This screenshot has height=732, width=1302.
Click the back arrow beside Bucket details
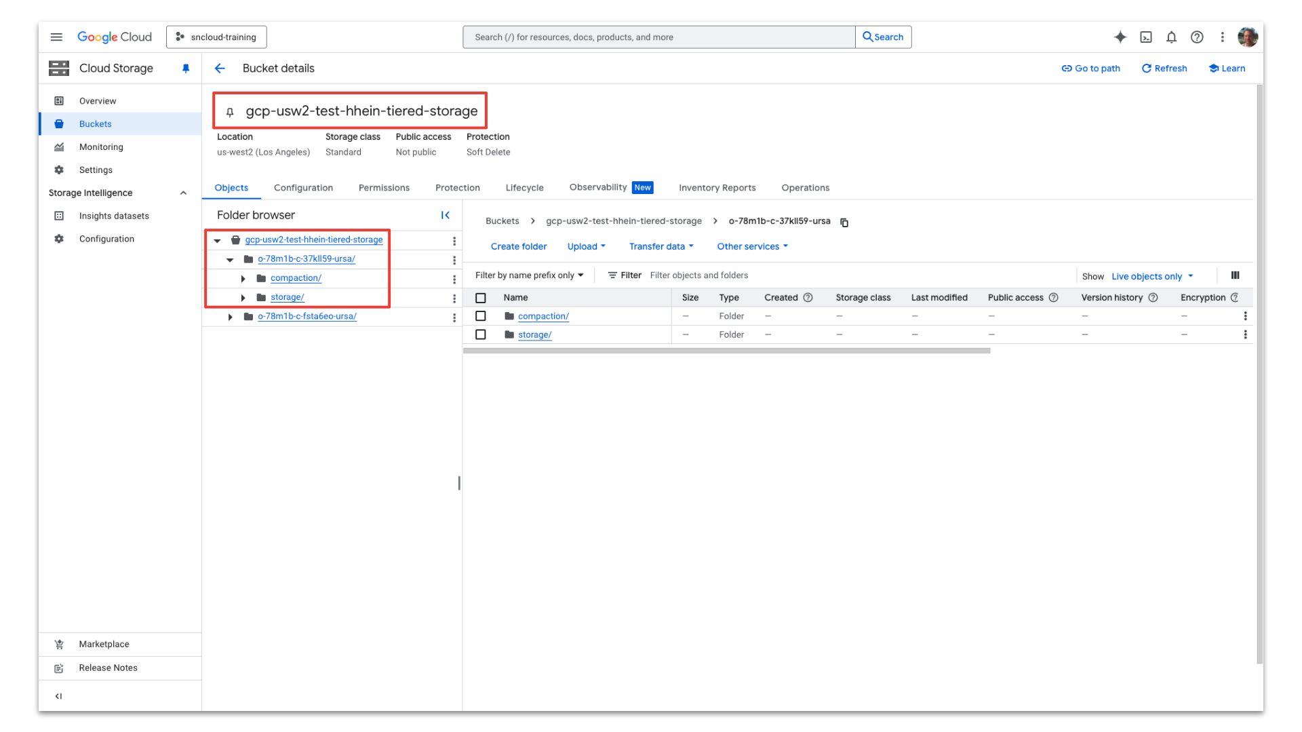pos(220,68)
